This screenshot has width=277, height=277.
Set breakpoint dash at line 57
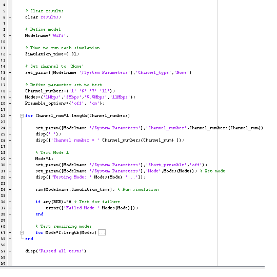(10, 251)
